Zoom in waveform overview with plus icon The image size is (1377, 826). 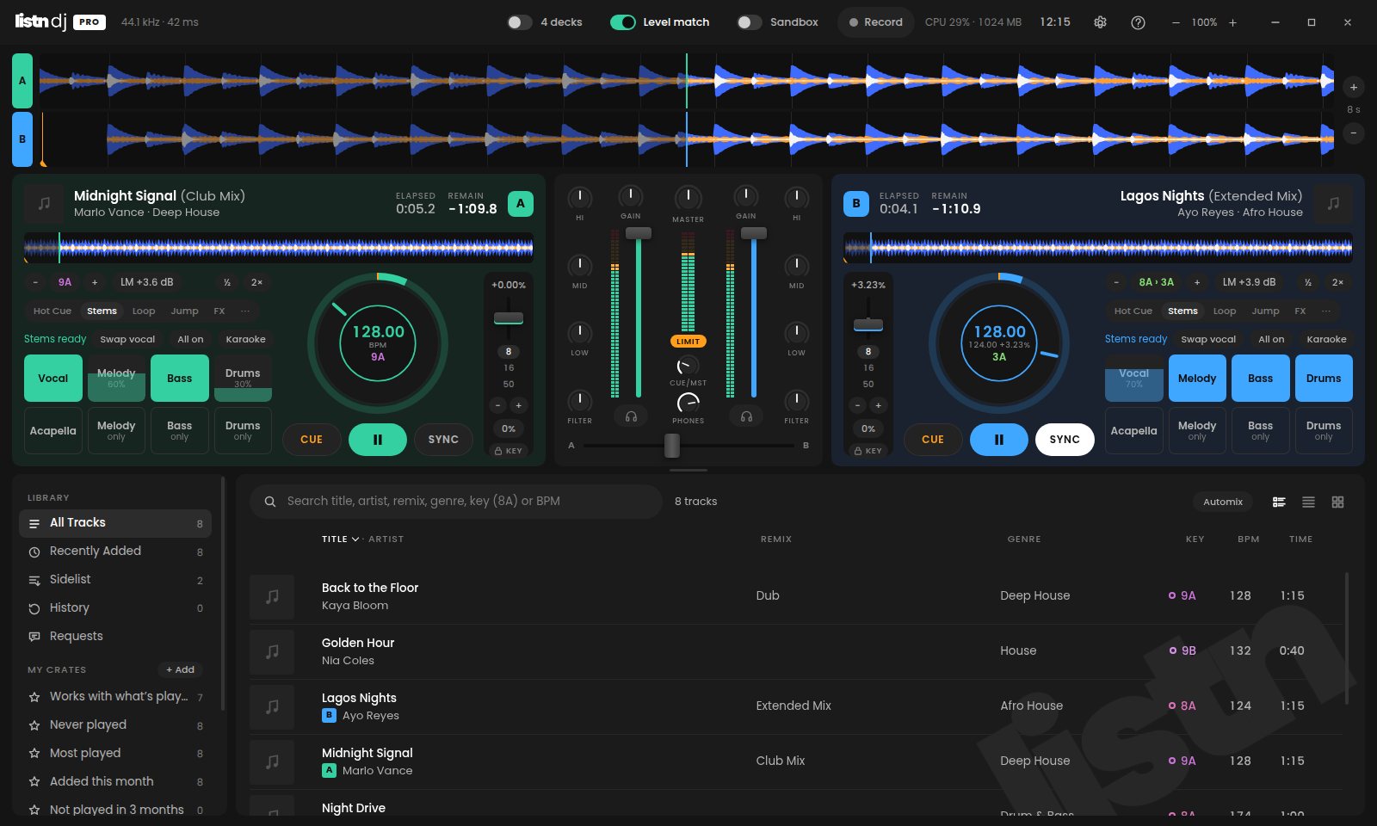coord(1354,87)
